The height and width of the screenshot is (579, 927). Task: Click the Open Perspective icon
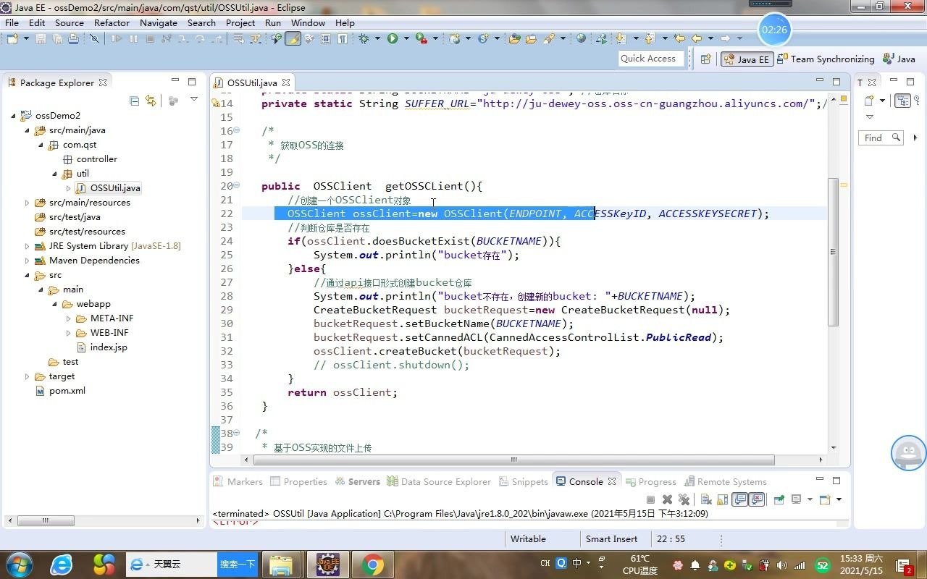coord(705,59)
